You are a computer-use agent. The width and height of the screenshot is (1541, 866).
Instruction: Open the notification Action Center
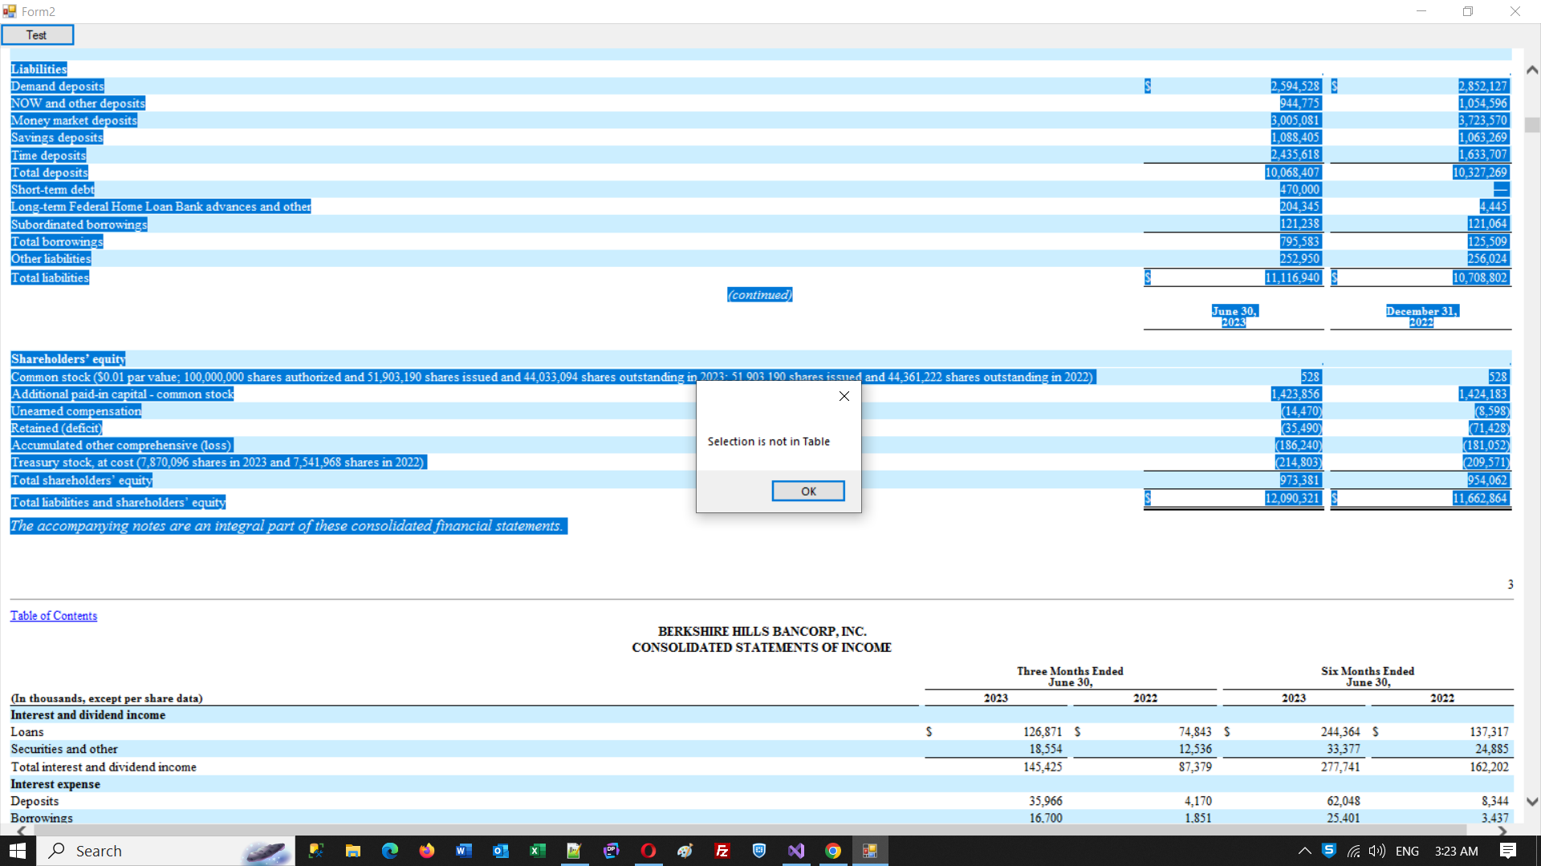coord(1508,851)
